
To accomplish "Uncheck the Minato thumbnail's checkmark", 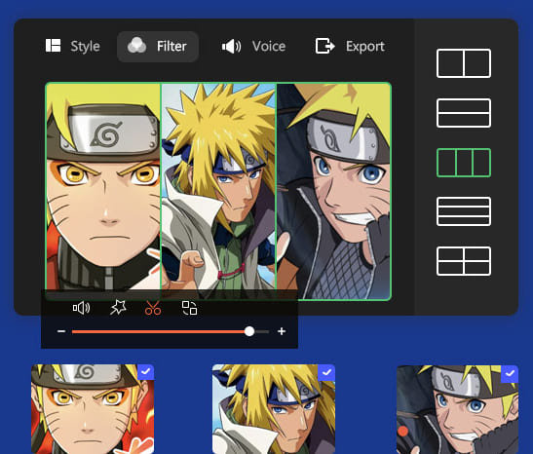I will click(x=326, y=372).
